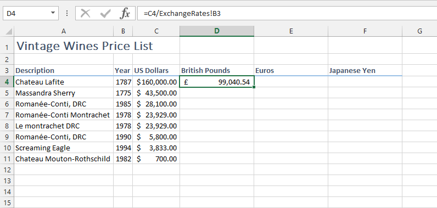Open the Name Box dropdown arrow
Image resolution: width=437 pixels, height=208 pixels.
point(53,13)
